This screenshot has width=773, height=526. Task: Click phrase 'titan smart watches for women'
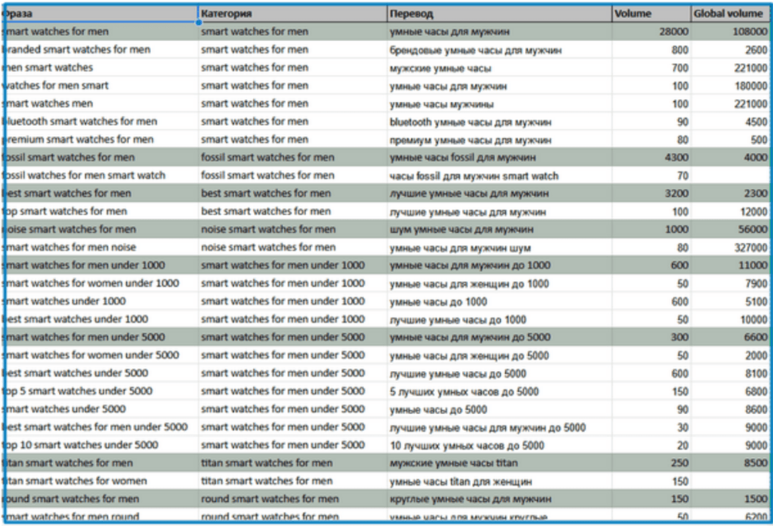101,481
